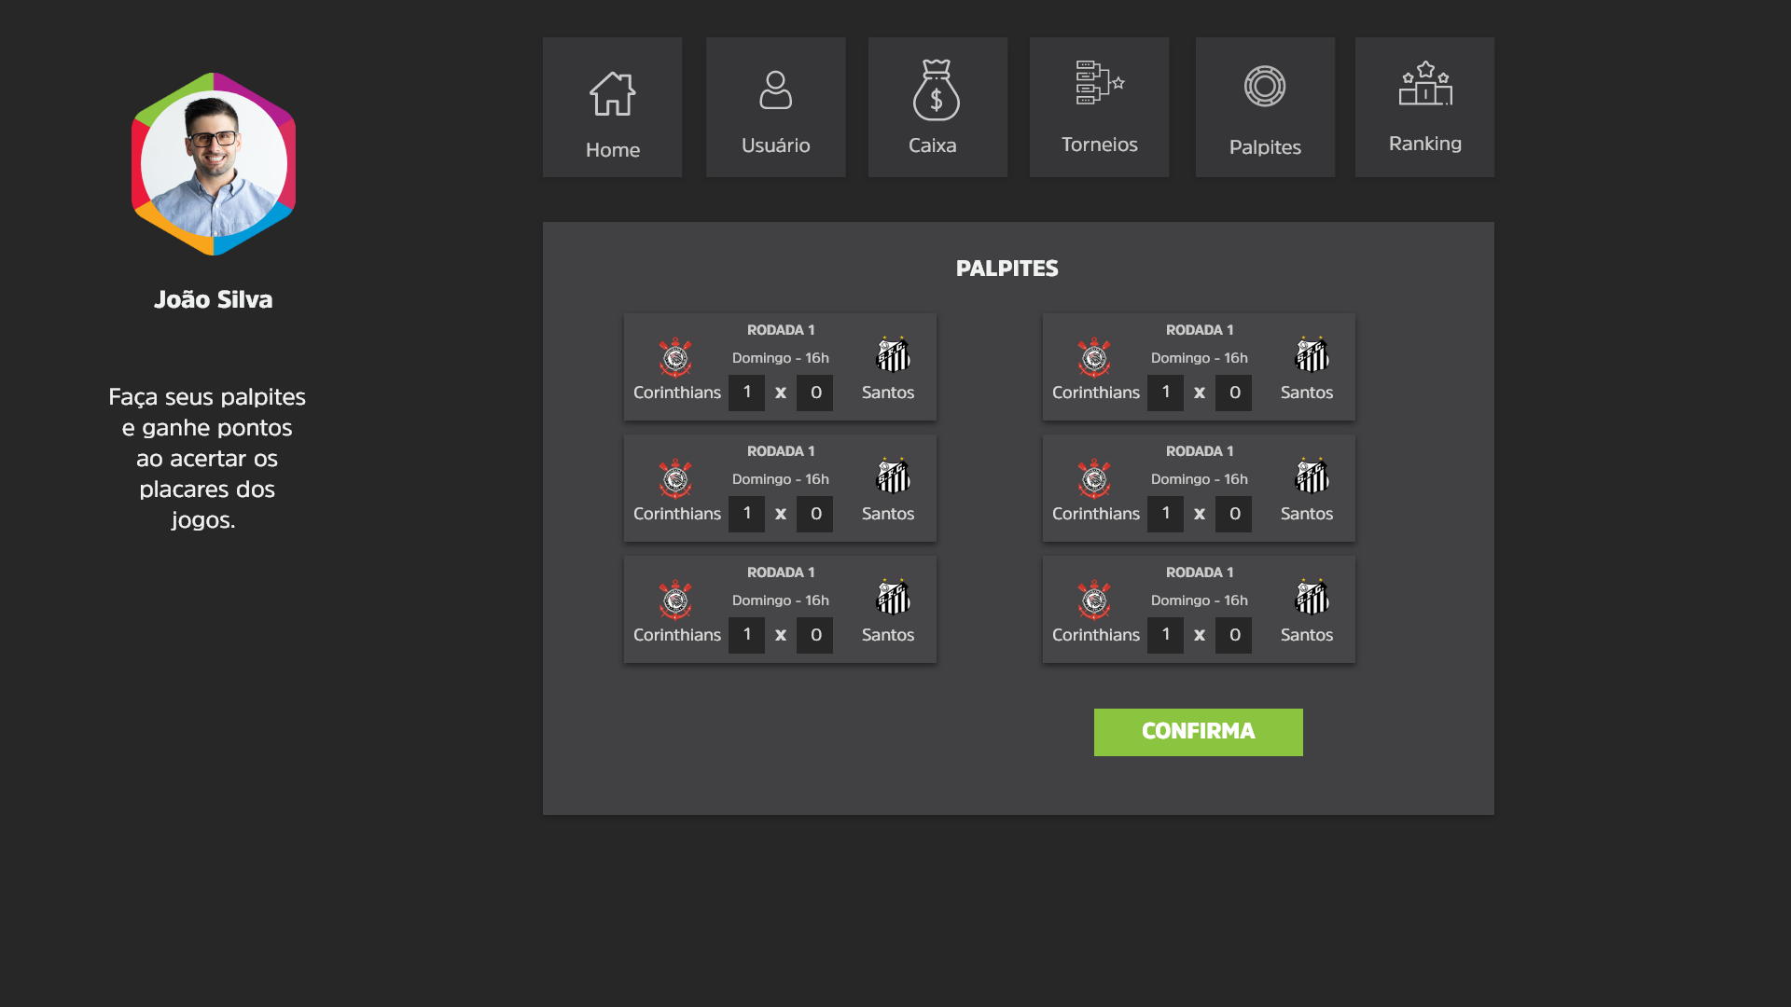Focus Corinthians score field in middle-left card

tap(746, 514)
